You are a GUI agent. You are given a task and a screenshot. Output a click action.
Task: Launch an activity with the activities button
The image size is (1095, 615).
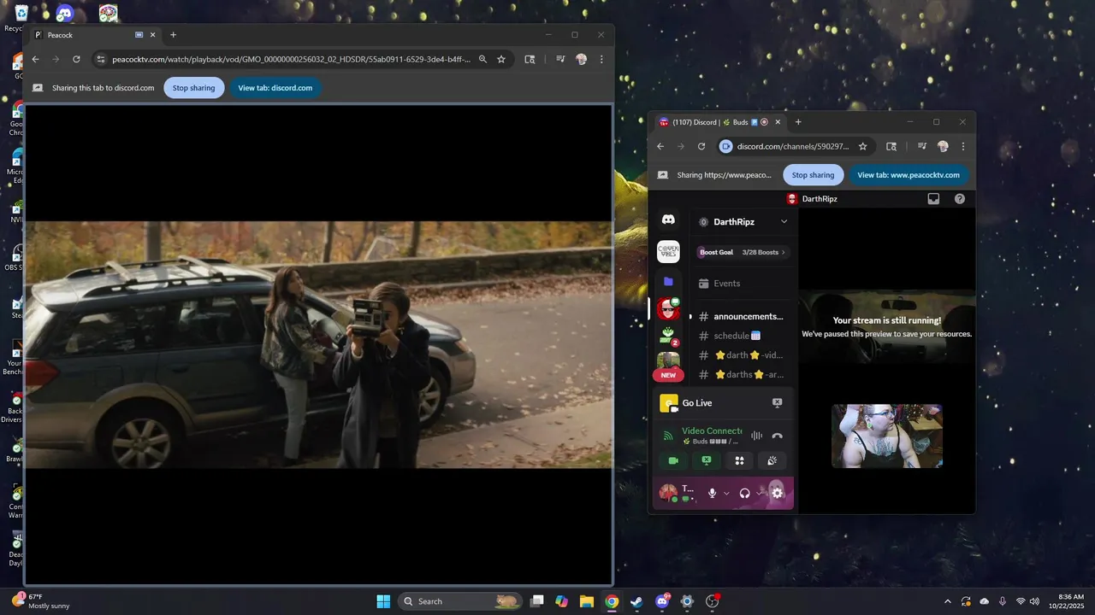click(x=739, y=460)
